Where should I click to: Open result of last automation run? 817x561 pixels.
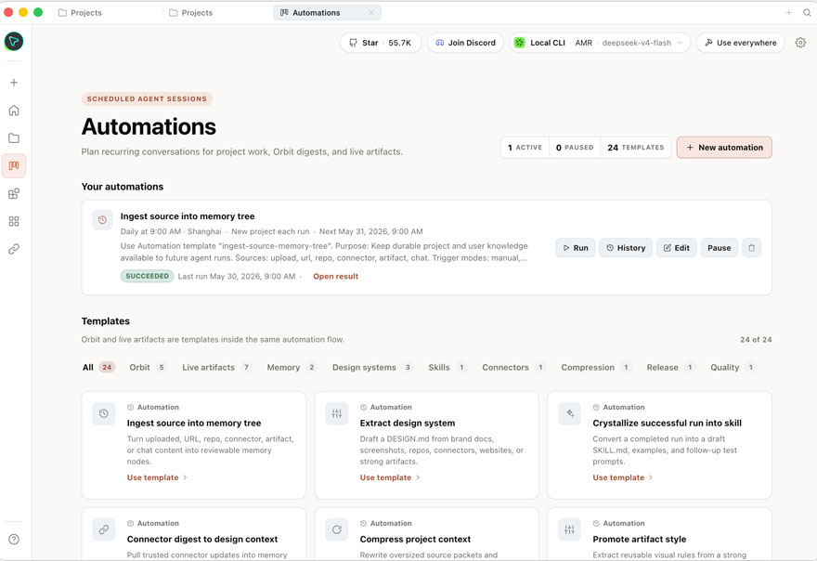(335, 277)
